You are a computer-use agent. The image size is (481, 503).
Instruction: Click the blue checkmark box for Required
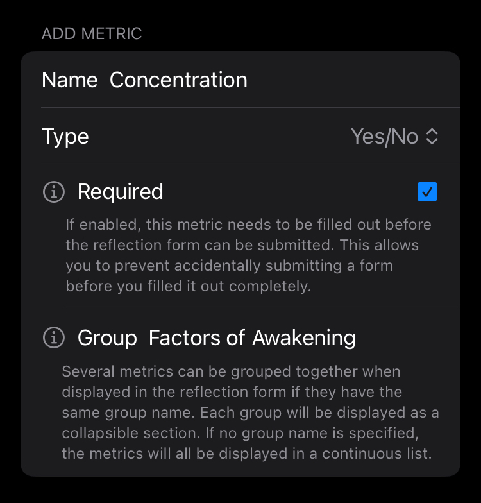click(x=427, y=192)
